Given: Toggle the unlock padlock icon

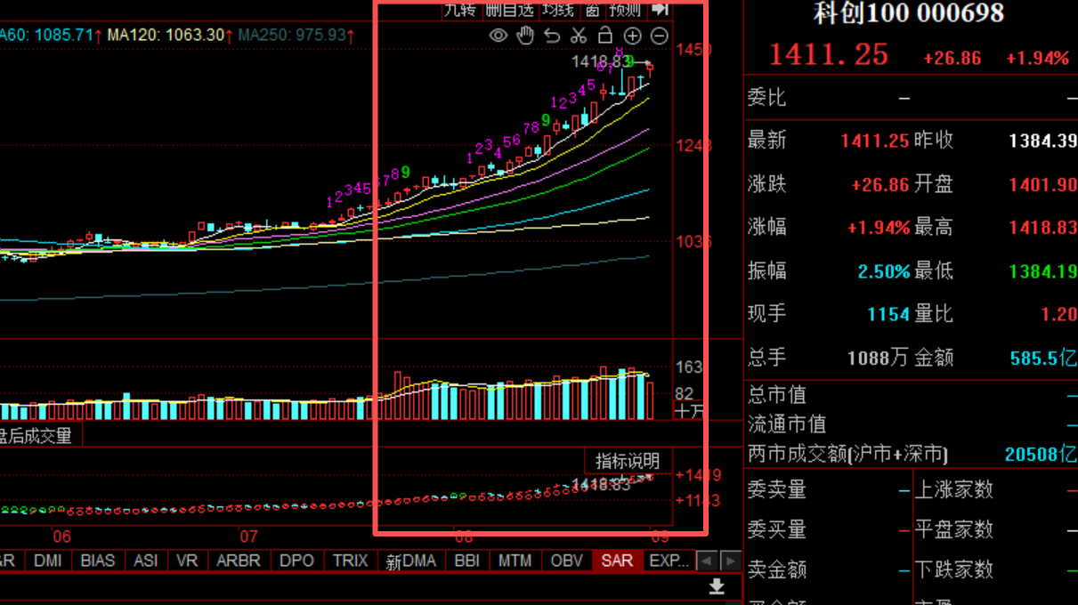Looking at the screenshot, I should (605, 36).
